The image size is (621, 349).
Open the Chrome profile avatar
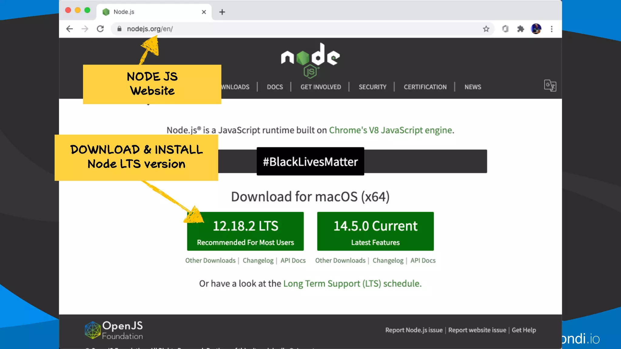pyautogui.click(x=536, y=29)
